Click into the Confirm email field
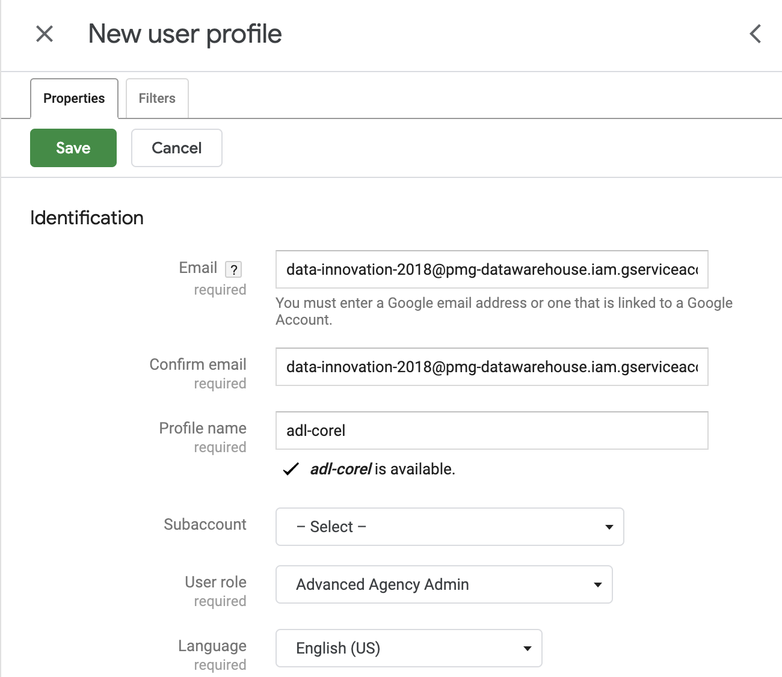This screenshot has height=677, width=782. pyautogui.click(x=491, y=367)
